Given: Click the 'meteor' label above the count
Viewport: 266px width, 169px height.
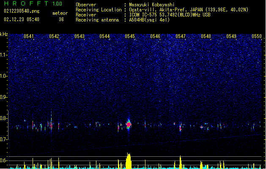Looking at the screenshot, I should 60,13.
